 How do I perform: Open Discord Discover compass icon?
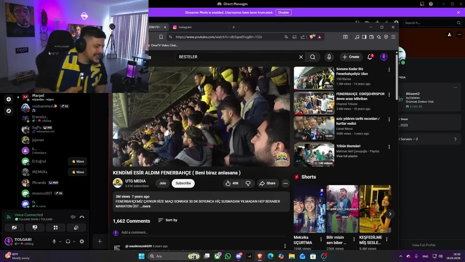[9, 111]
